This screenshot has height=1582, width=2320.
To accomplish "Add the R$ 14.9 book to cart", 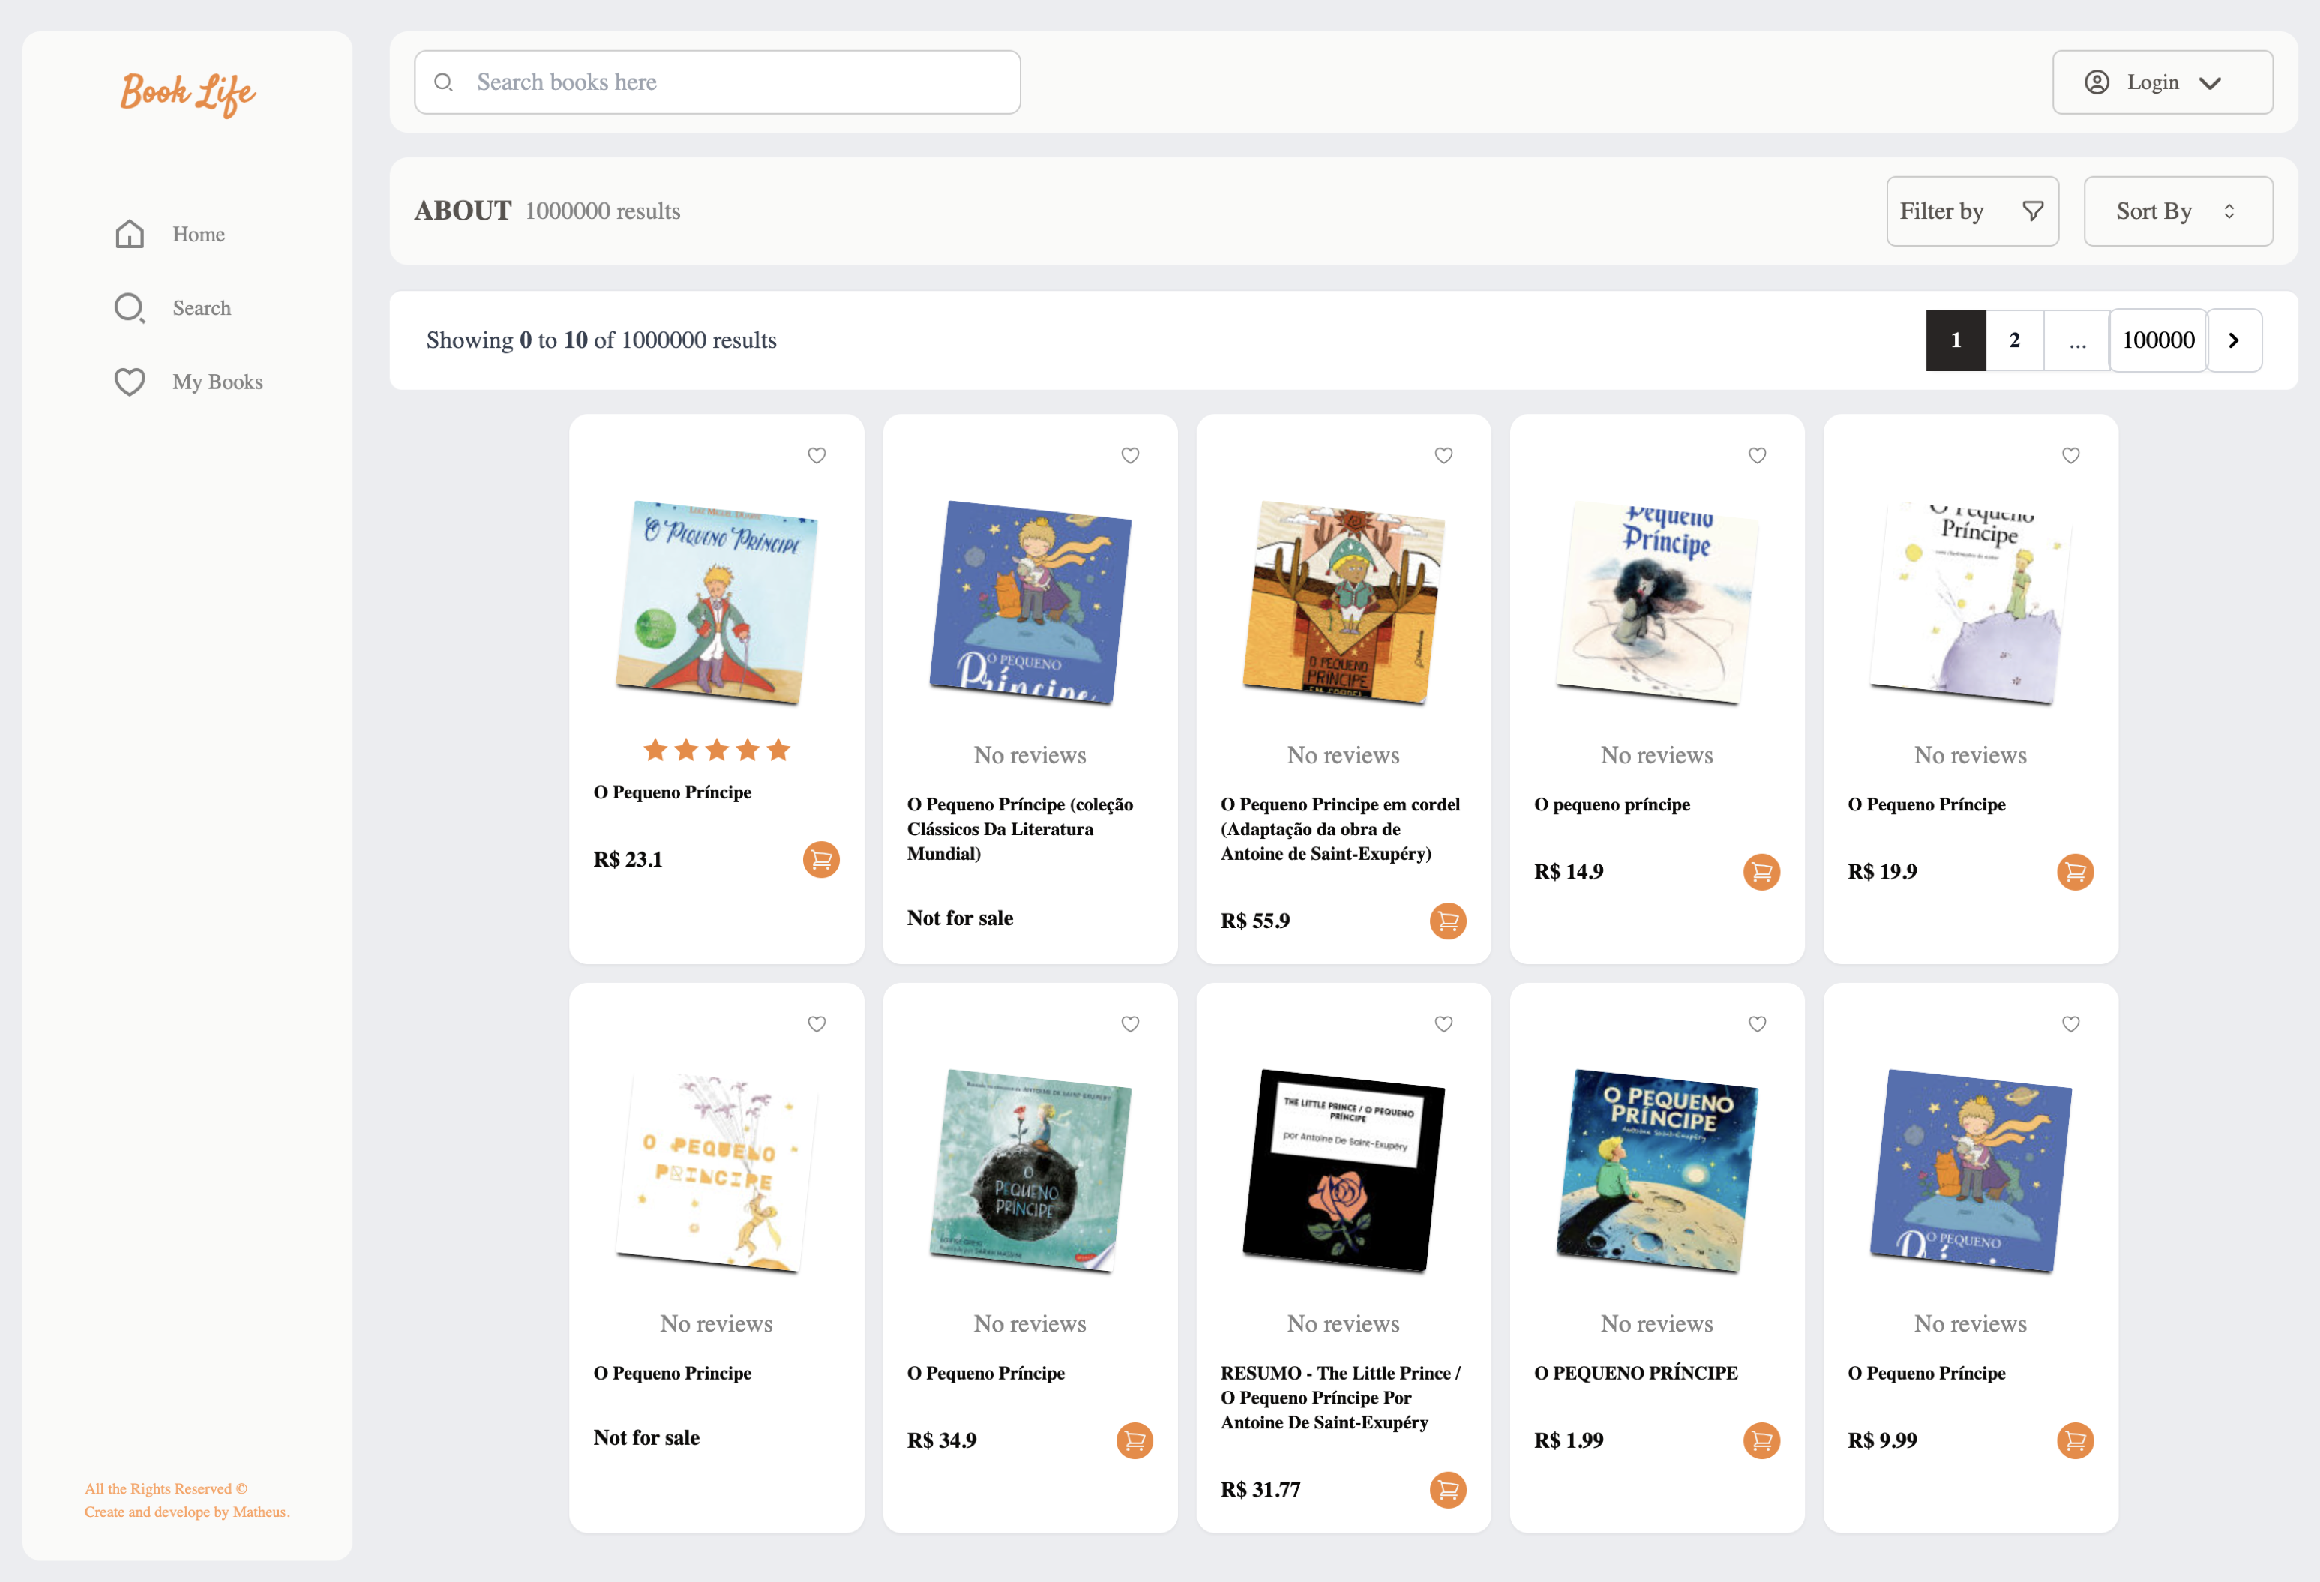I will 1761,871.
